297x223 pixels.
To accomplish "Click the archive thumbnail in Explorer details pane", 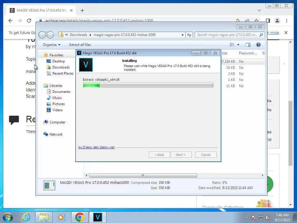I will (49, 185).
